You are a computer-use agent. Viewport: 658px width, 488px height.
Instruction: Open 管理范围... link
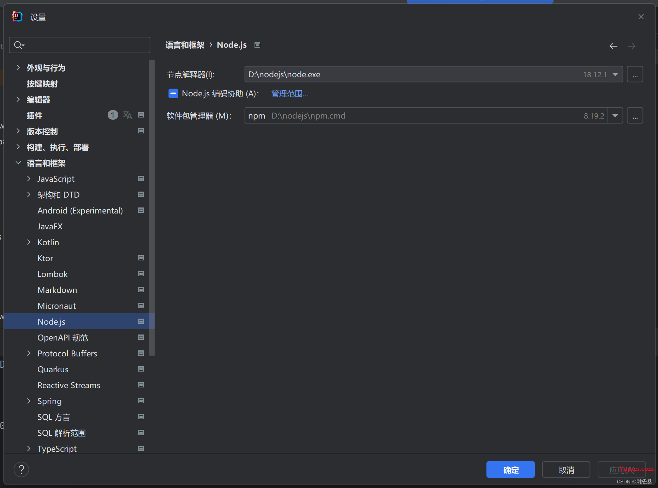pyautogui.click(x=290, y=94)
